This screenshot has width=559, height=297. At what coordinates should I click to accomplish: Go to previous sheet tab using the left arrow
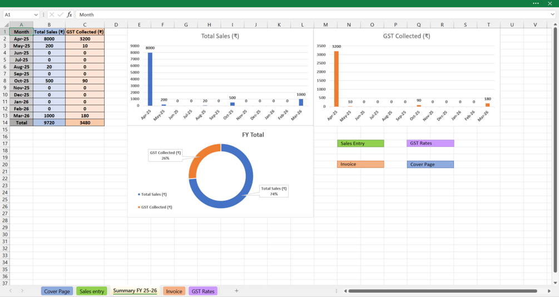(x=11, y=291)
